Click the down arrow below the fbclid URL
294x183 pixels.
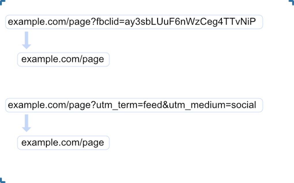[27, 40]
